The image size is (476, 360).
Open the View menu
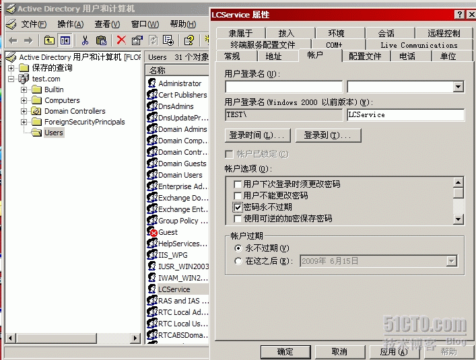point(107,24)
